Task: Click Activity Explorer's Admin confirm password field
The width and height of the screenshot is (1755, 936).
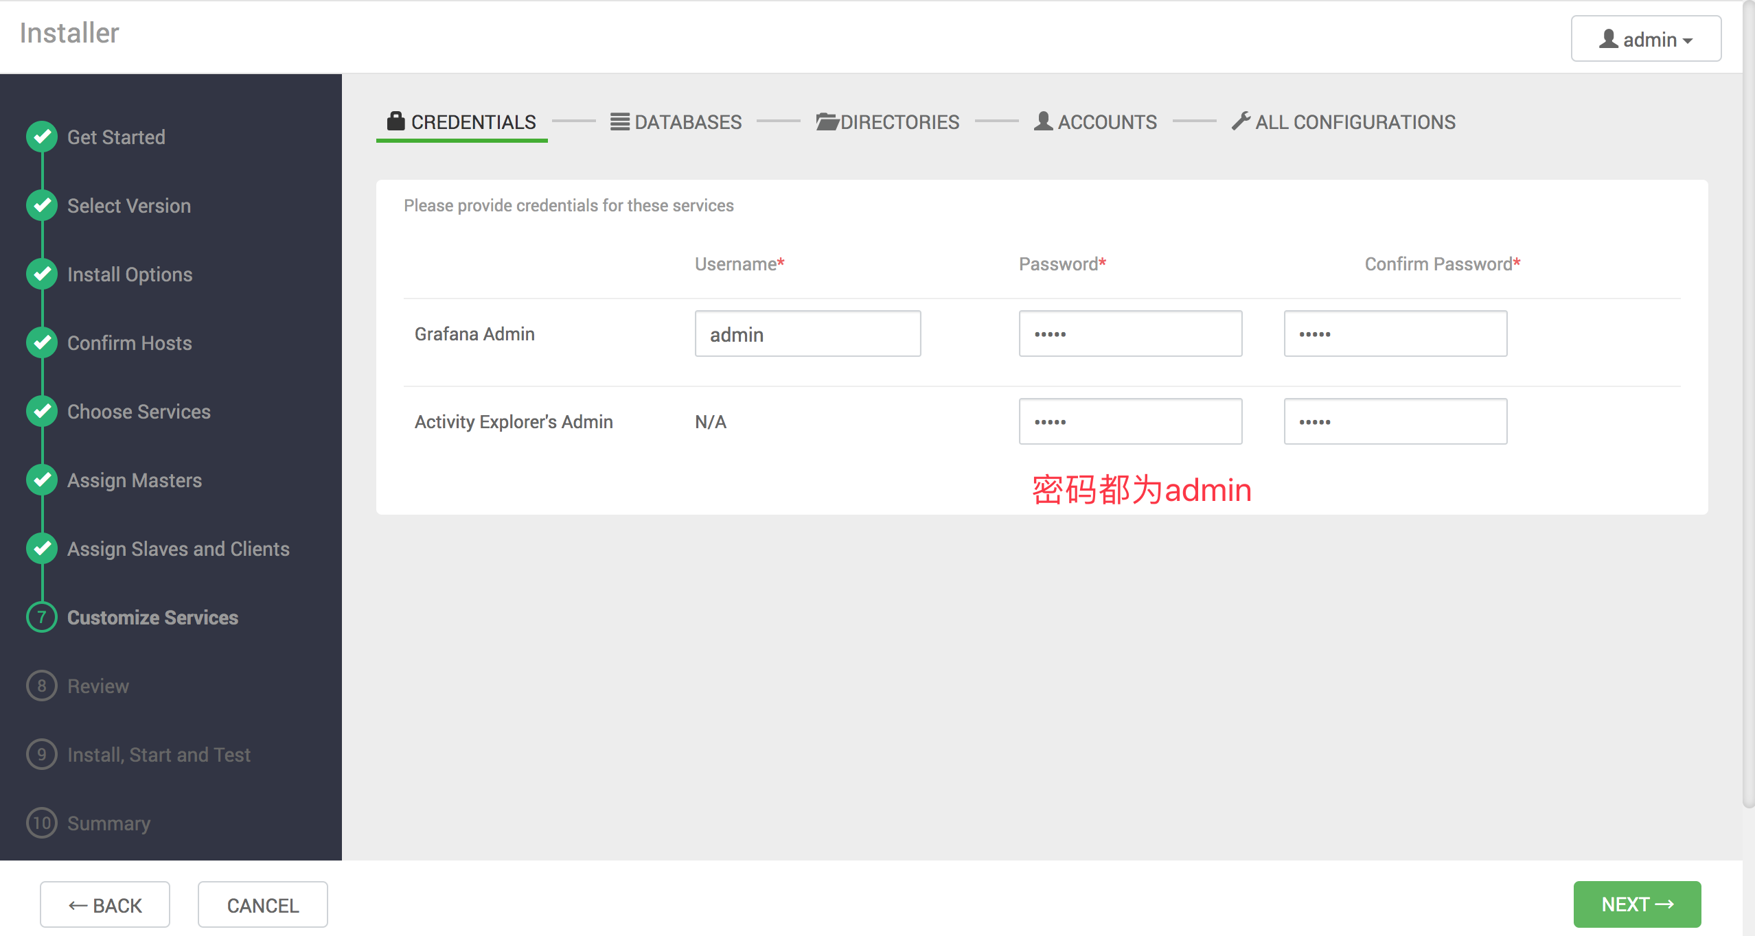Action: click(1395, 422)
